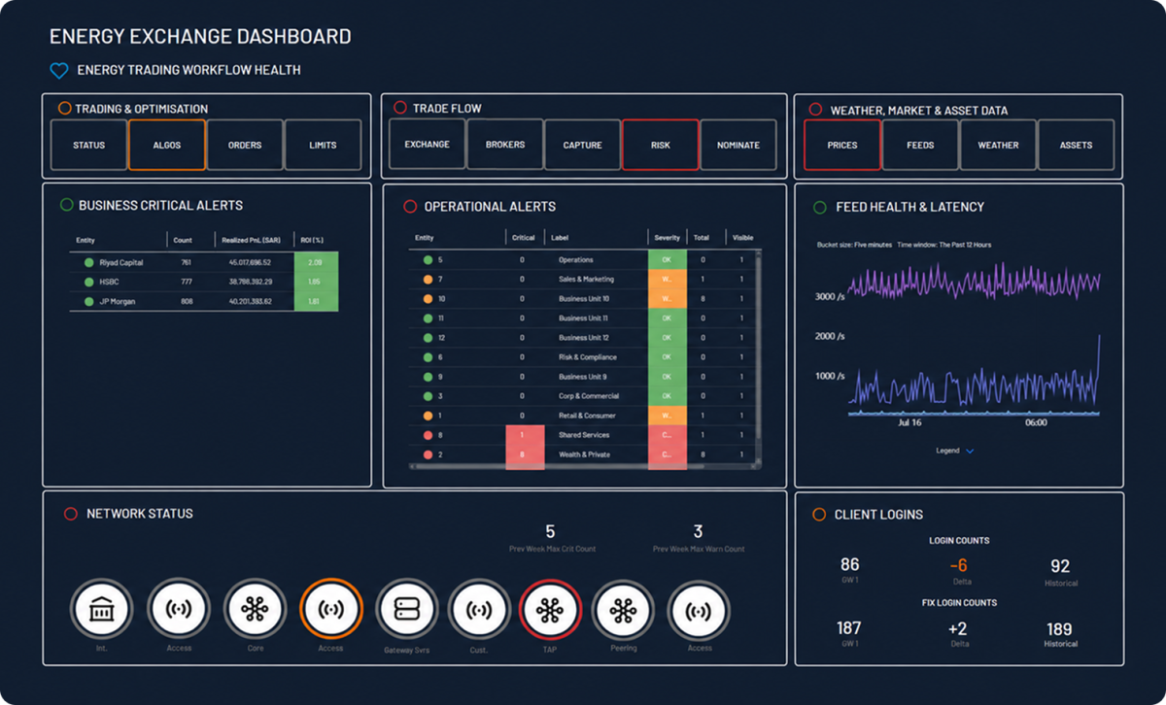Click the red status ring of Network Status
Image resolution: width=1166 pixels, height=705 pixels.
click(x=70, y=514)
